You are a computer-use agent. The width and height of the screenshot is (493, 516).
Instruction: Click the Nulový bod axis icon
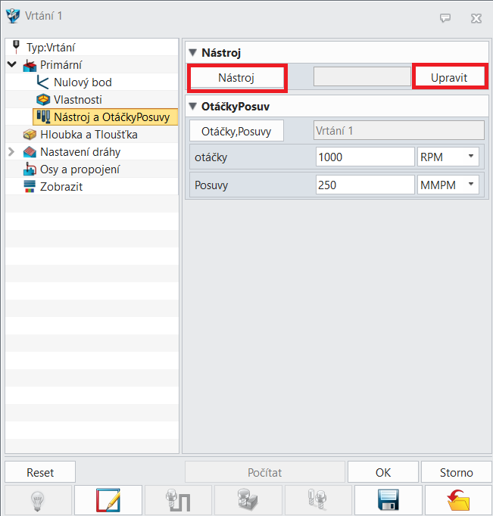(42, 82)
